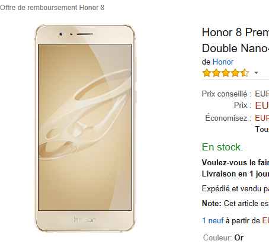Click the Note: Cet article text
269x244 pixels.
click(235, 203)
